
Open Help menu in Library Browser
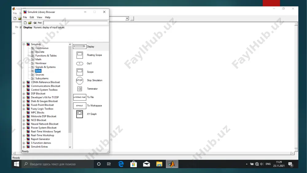pyautogui.click(x=48, y=17)
